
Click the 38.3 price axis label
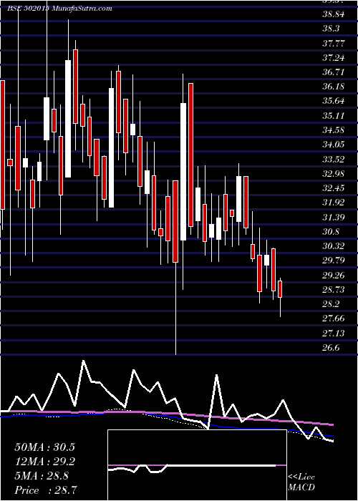331,29
